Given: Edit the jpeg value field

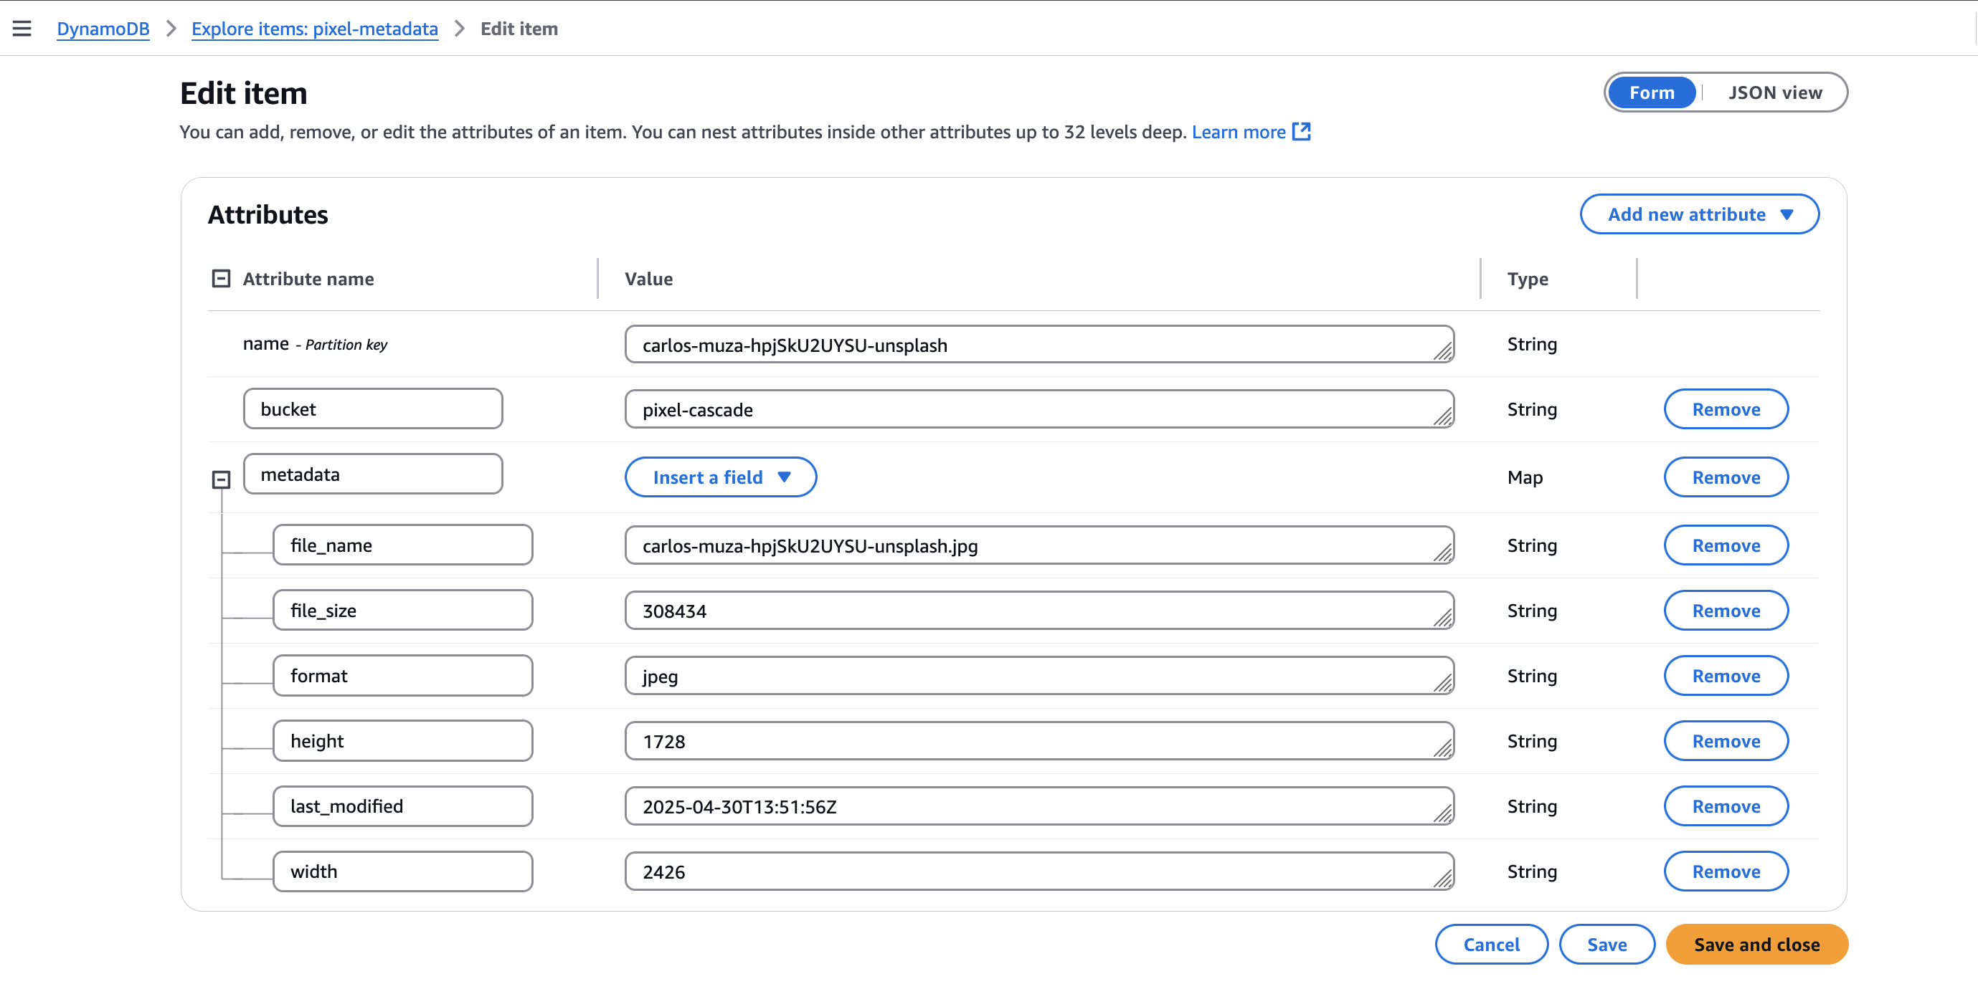Looking at the screenshot, I should pos(1040,676).
